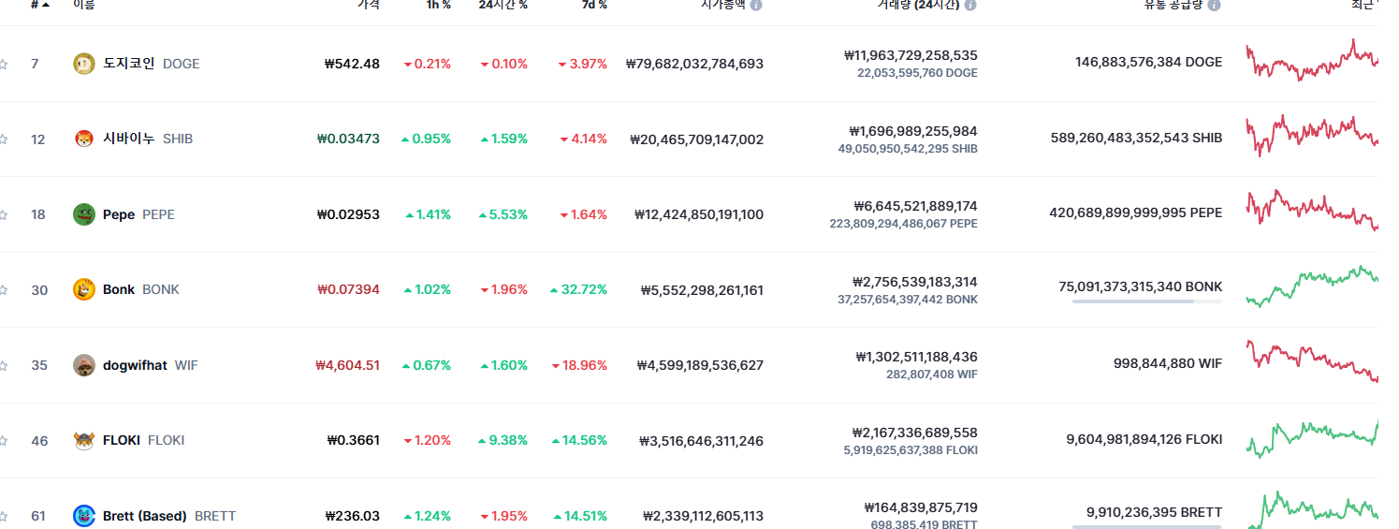Click FLOKI price ₩0.3661
This screenshot has height=529, width=1399.
[x=354, y=440]
